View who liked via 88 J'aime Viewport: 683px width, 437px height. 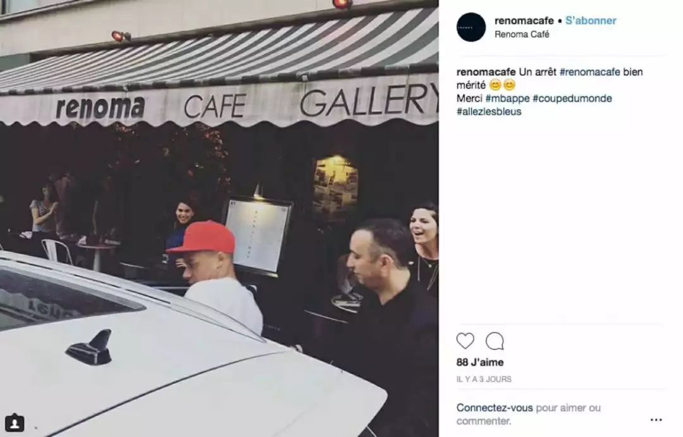480,362
